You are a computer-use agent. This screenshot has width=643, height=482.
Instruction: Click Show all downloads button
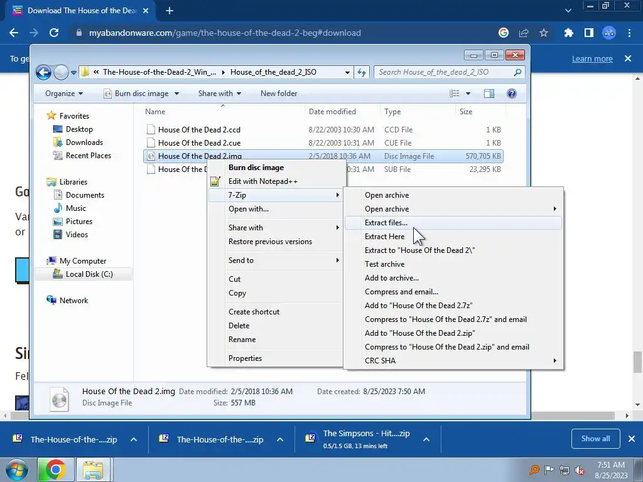coord(595,439)
